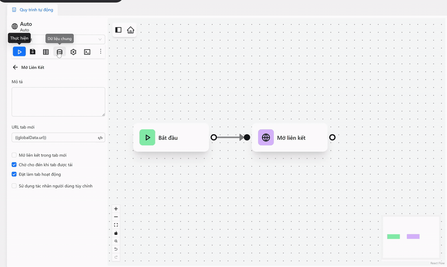This screenshot has height=267, width=447.
Task: Open the three-dot more options menu
Action: point(100,52)
